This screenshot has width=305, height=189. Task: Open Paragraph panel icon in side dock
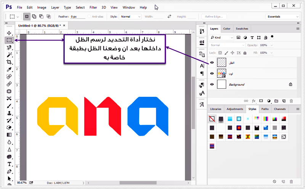[202, 74]
